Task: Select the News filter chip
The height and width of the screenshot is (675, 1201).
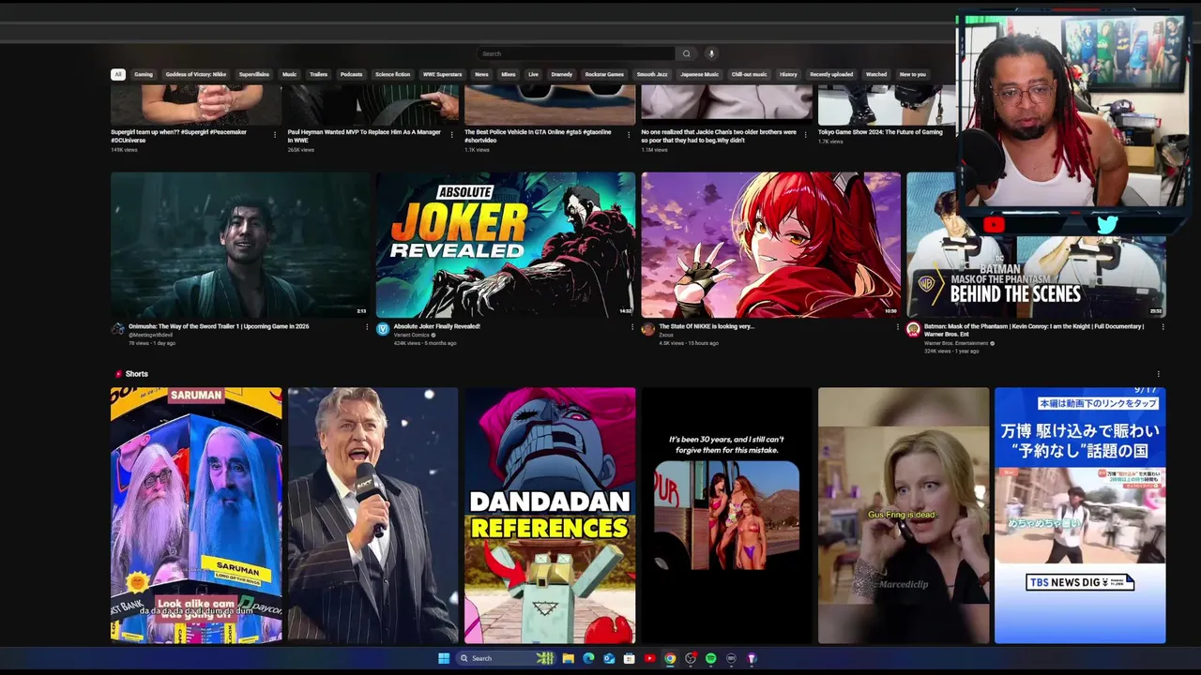Action: (x=481, y=74)
